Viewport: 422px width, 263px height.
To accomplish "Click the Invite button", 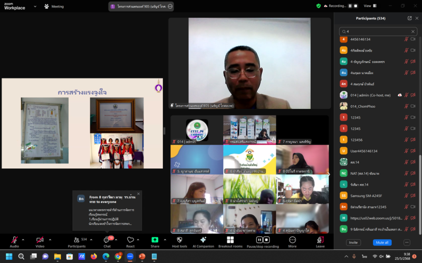I will coord(353,242).
